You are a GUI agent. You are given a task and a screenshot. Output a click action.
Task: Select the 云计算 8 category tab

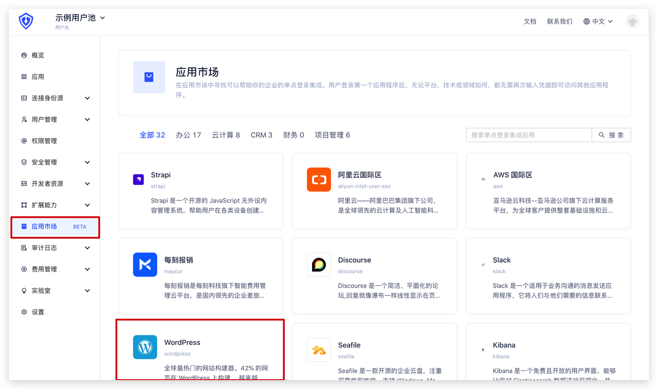pos(226,135)
